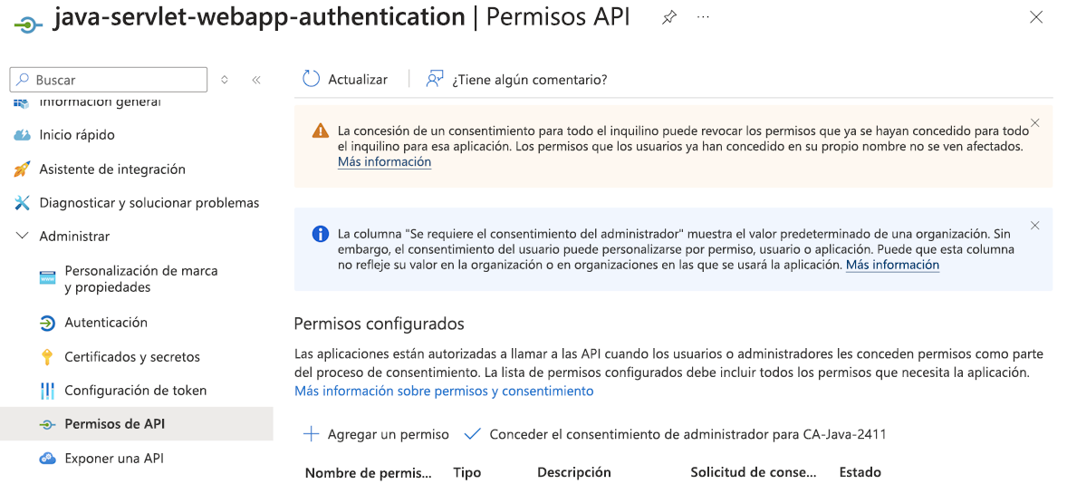
Task: Click the Inicio rápido cloud icon
Action: tap(23, 135)
